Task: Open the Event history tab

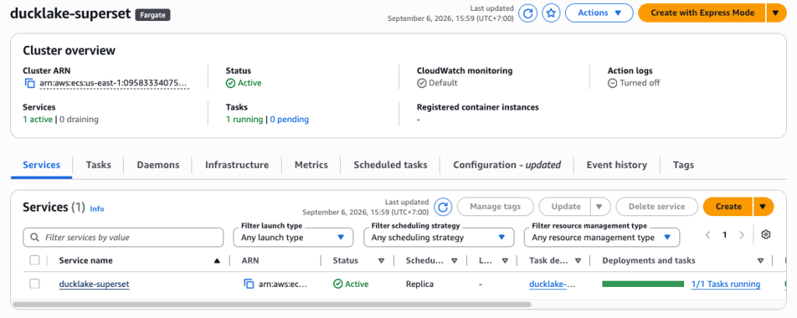Action: 616,165
